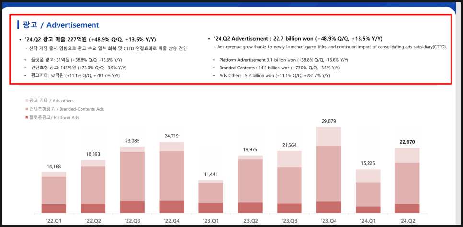Click the '23.Q4 axis label
Viewport: 463px width, 227px height.
point(329,220)
